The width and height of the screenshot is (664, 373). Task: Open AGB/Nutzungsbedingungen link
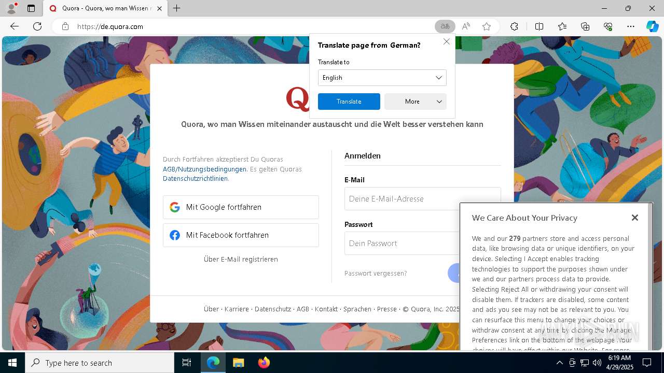click(x=204, y=169)
